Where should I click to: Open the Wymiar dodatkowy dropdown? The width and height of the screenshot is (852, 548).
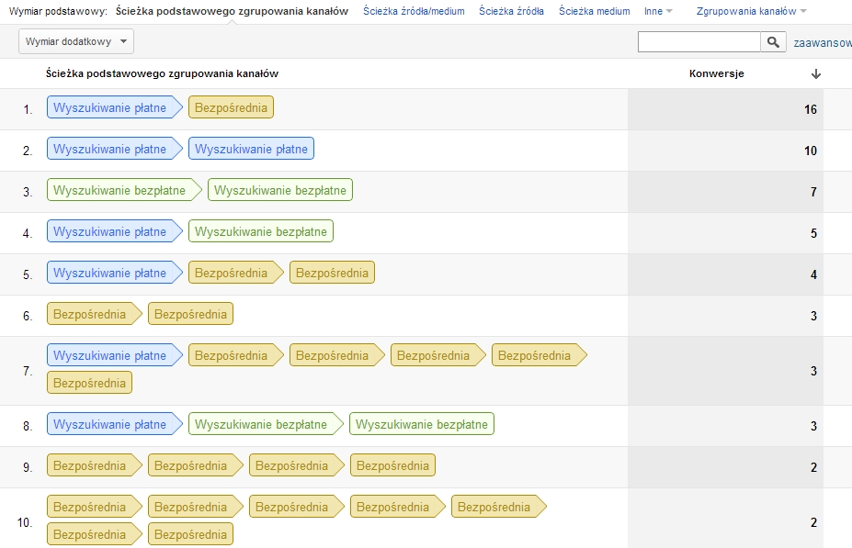pyautogui.click(x=76, y=41)
